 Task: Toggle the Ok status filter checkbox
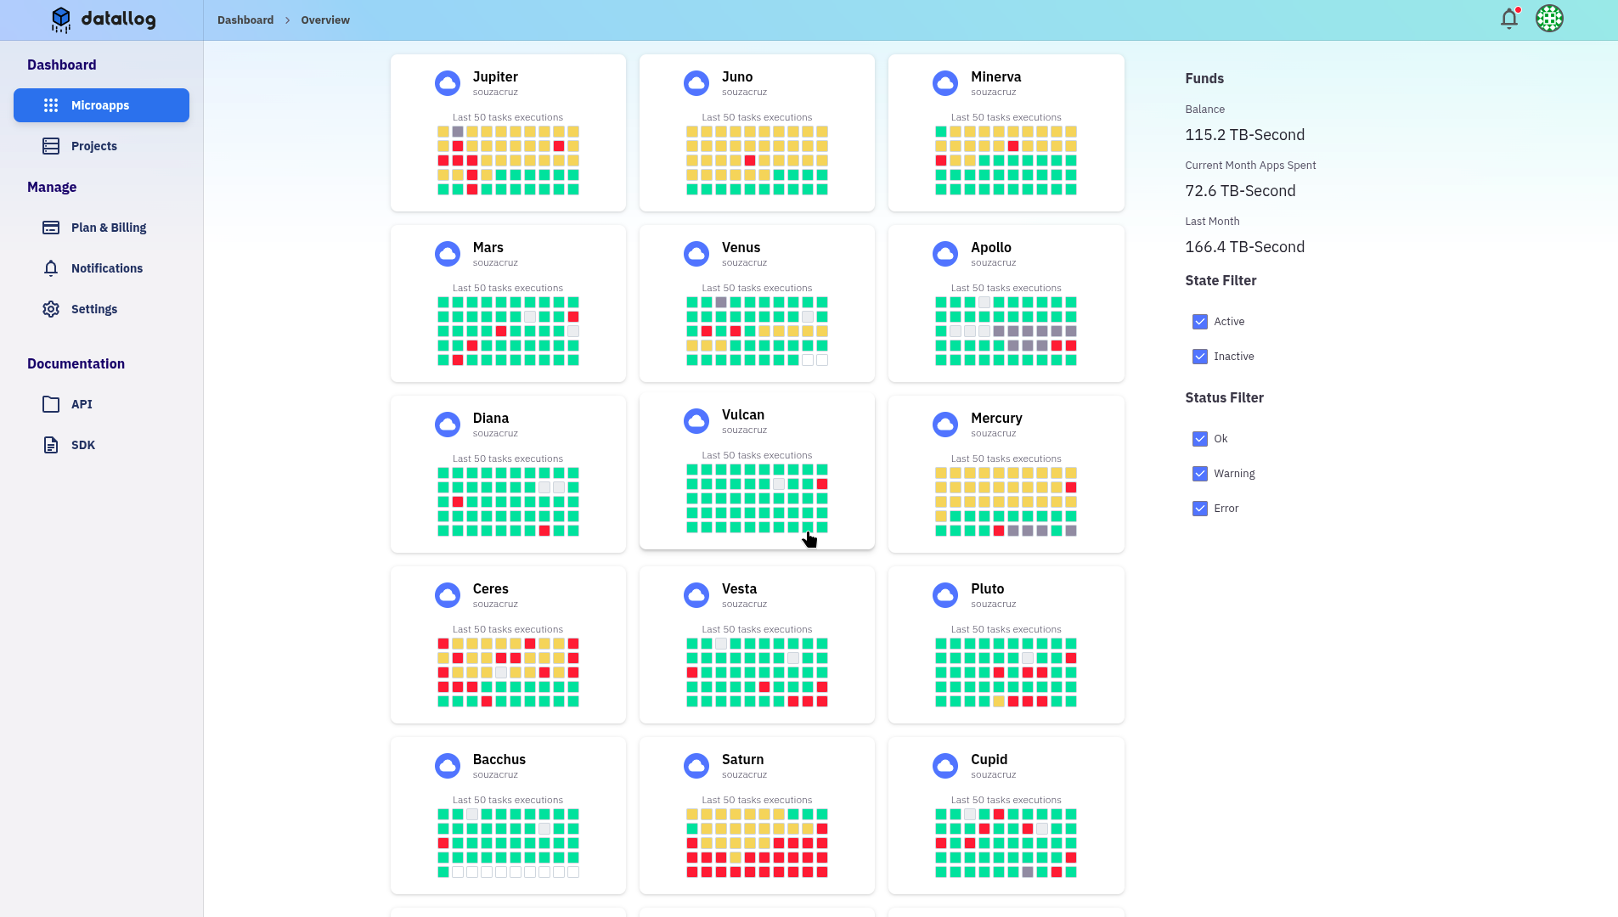(1199, 439)
